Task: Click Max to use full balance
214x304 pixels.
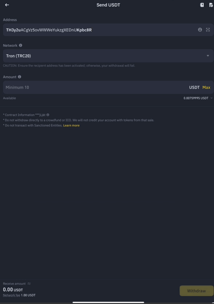Action: (207, 87)
